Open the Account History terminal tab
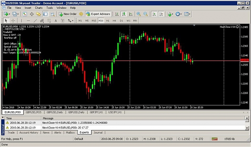Viewport: 251px width, 147px height. click(29, 133)
